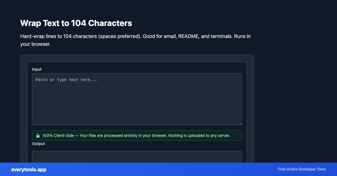337x176 pixels.
Task: Click the Input section label
Action: [37, 69]
